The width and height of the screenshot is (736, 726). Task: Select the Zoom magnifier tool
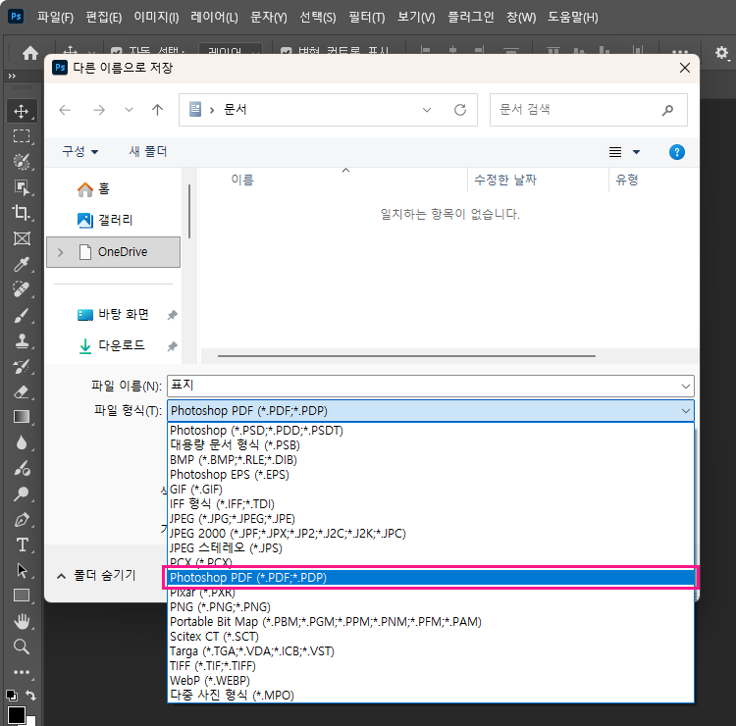[x=22, y=647]
